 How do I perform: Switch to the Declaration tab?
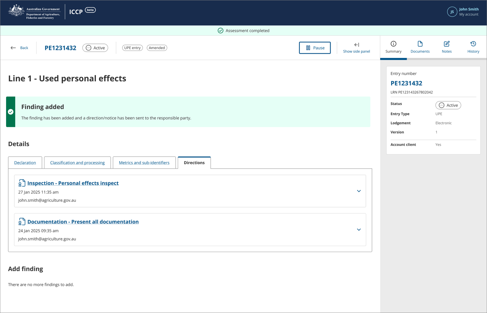click(x=25, y=163)
